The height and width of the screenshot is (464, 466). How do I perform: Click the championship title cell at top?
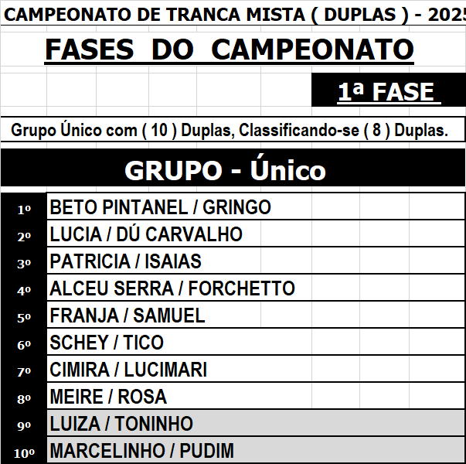(x=232, y=15)
